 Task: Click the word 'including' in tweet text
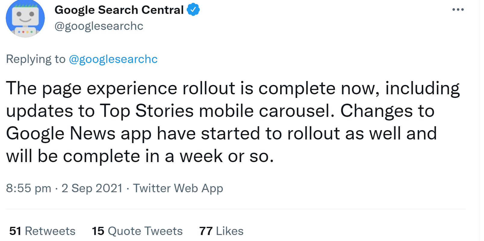[x=422, y=89]
